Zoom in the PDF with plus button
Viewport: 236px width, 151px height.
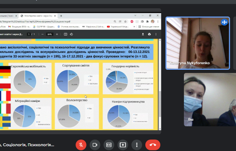[x=57, y=34]
